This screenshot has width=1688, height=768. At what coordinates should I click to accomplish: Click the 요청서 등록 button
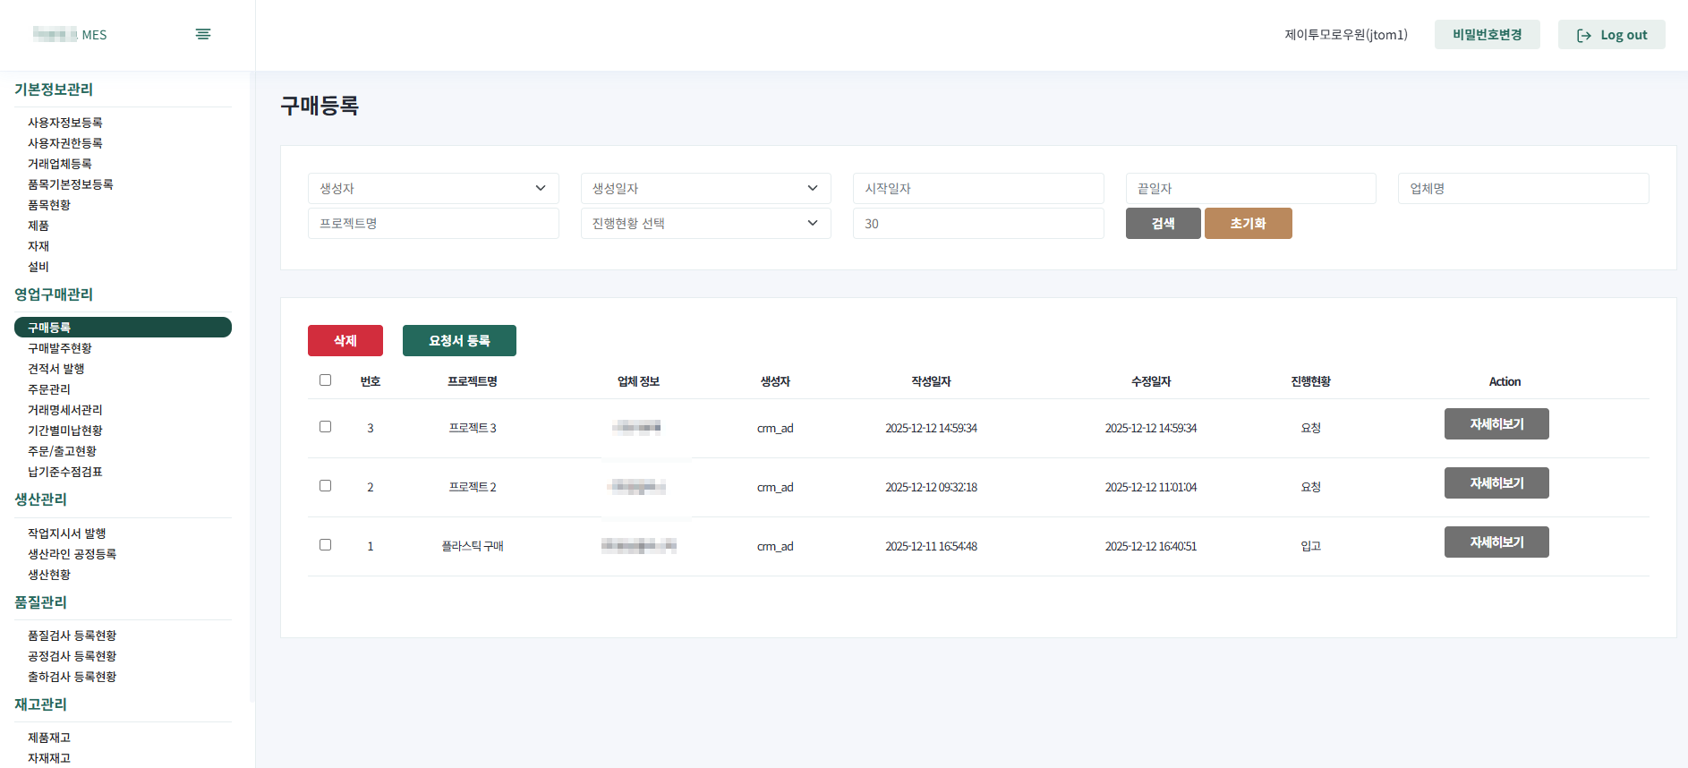pyautogui.click(x=459, y=341)
